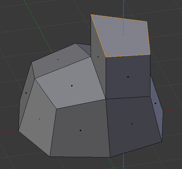Click blue Z axis line above selected face
182x169 pixels.
click(123, 8)
